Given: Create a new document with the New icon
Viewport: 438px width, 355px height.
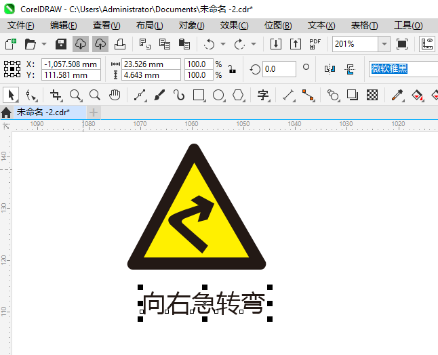Looking at the screenshot, I should (11, 44).
